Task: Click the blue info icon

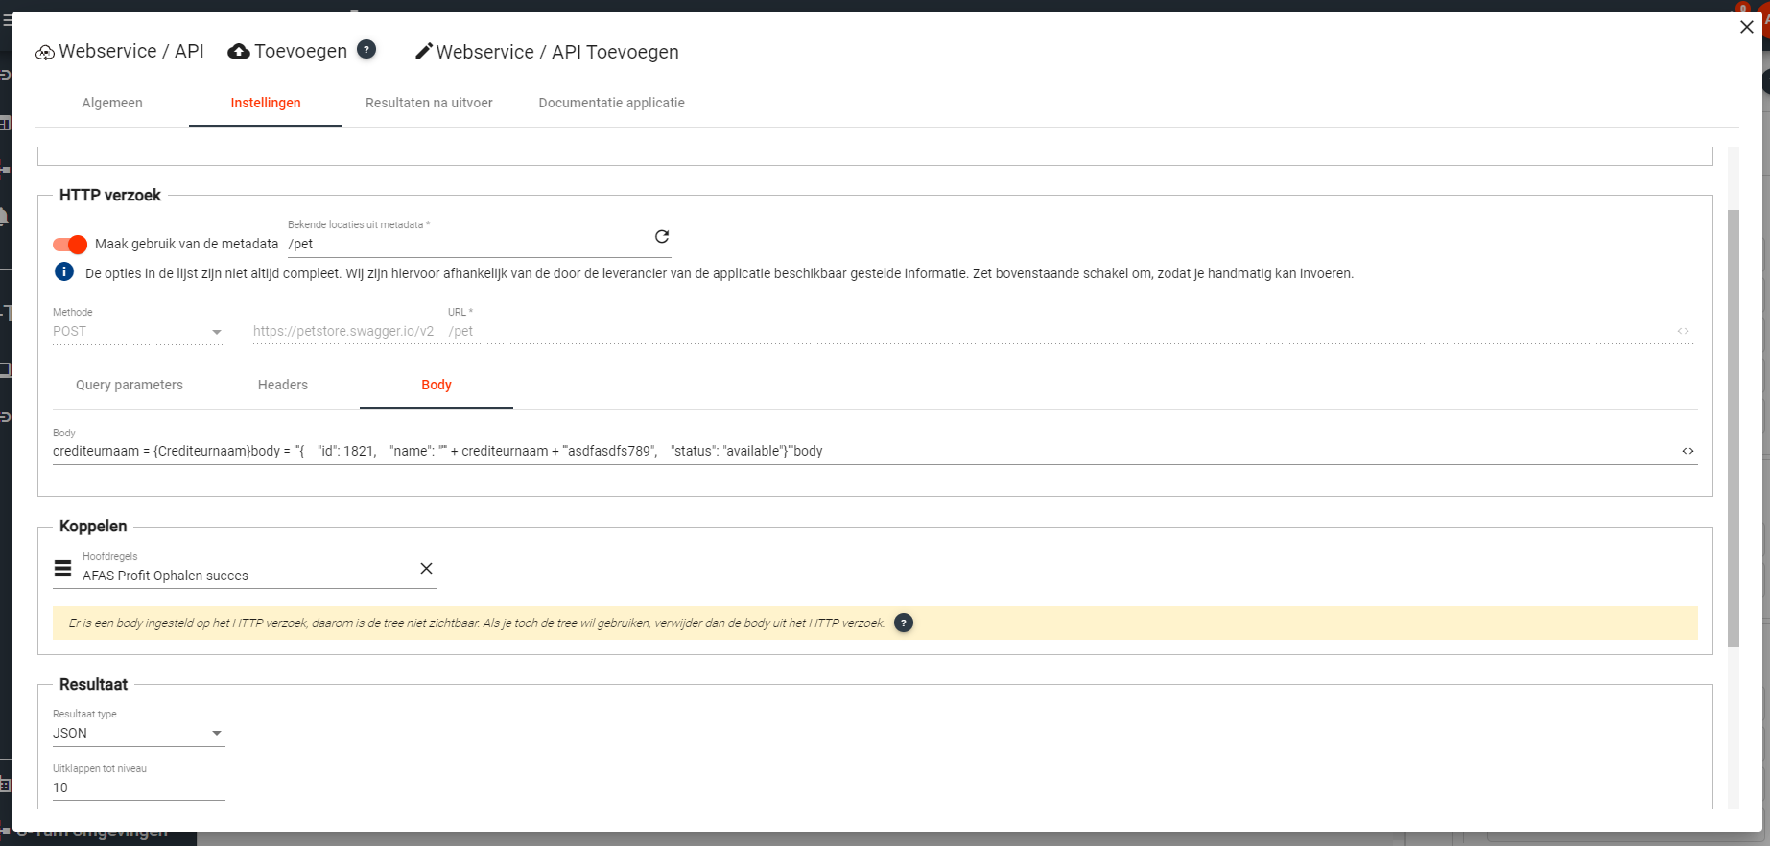Action: point(64,272)
